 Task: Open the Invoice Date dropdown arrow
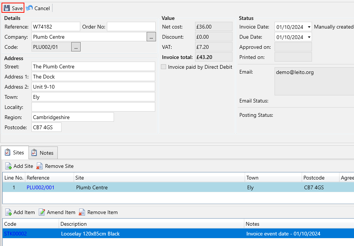309,27
